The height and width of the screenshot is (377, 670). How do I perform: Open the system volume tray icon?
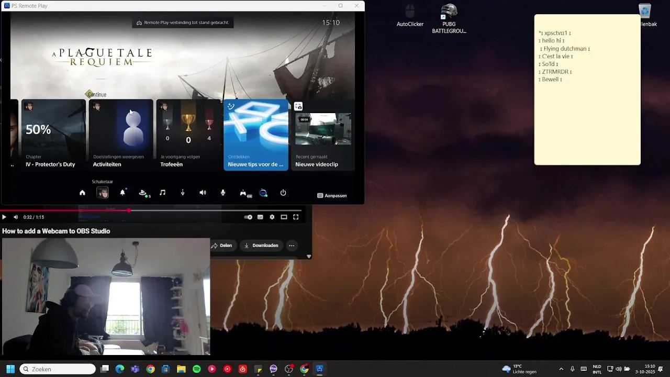click(618, 369)
